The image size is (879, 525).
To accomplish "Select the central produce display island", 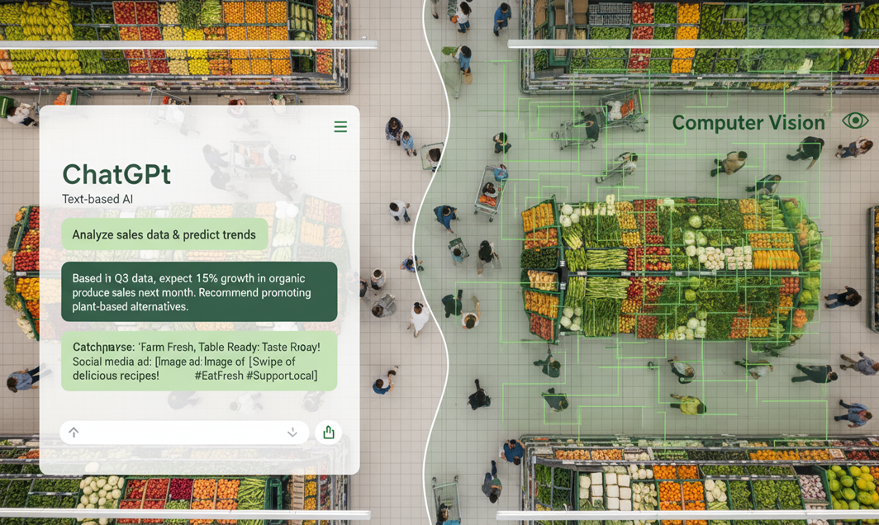I will click(669, 268).
